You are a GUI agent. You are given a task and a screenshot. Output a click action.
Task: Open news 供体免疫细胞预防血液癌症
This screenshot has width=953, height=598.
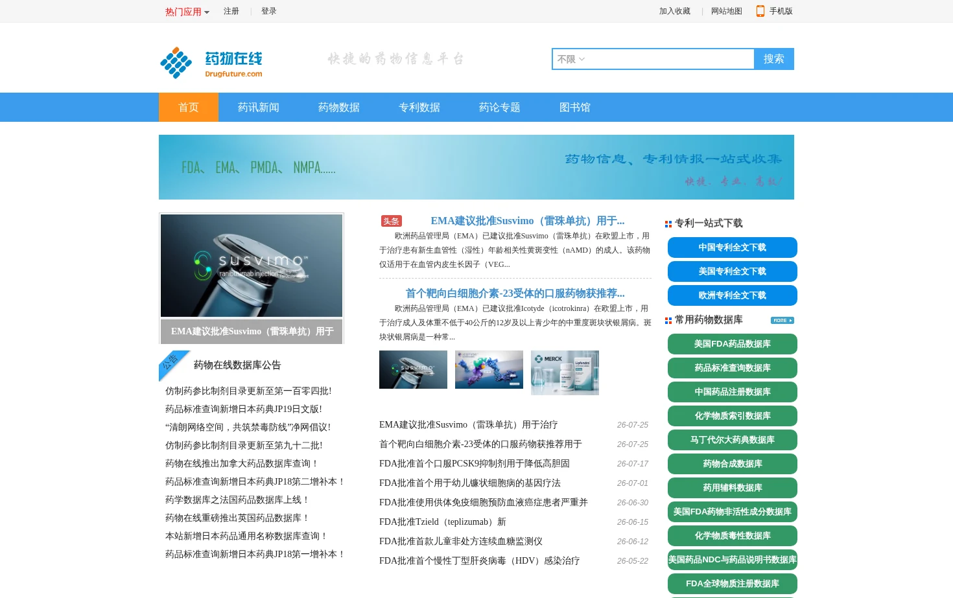point(484,503)
